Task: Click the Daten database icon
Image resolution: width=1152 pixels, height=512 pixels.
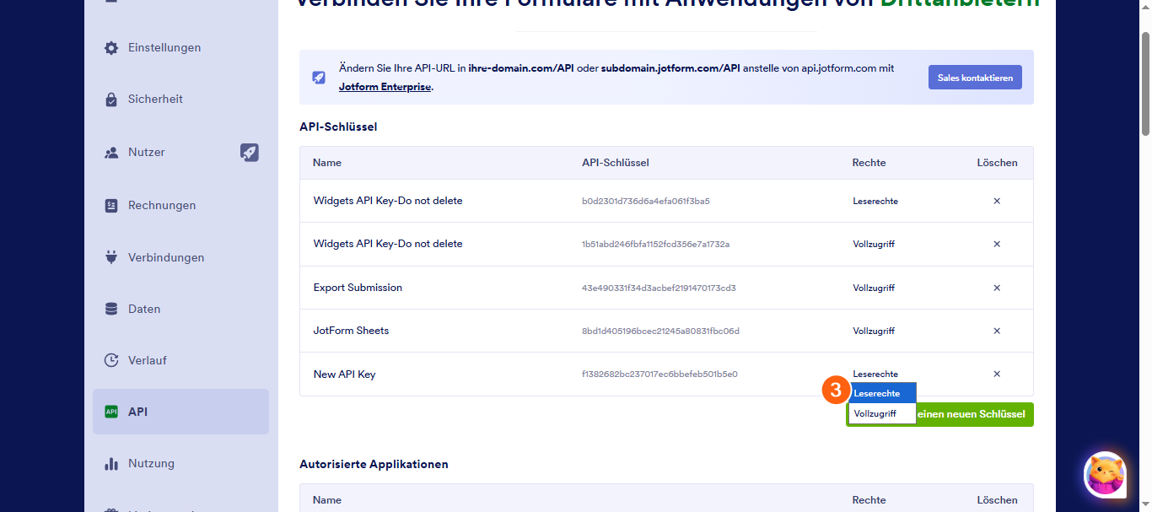Action: 111,309
